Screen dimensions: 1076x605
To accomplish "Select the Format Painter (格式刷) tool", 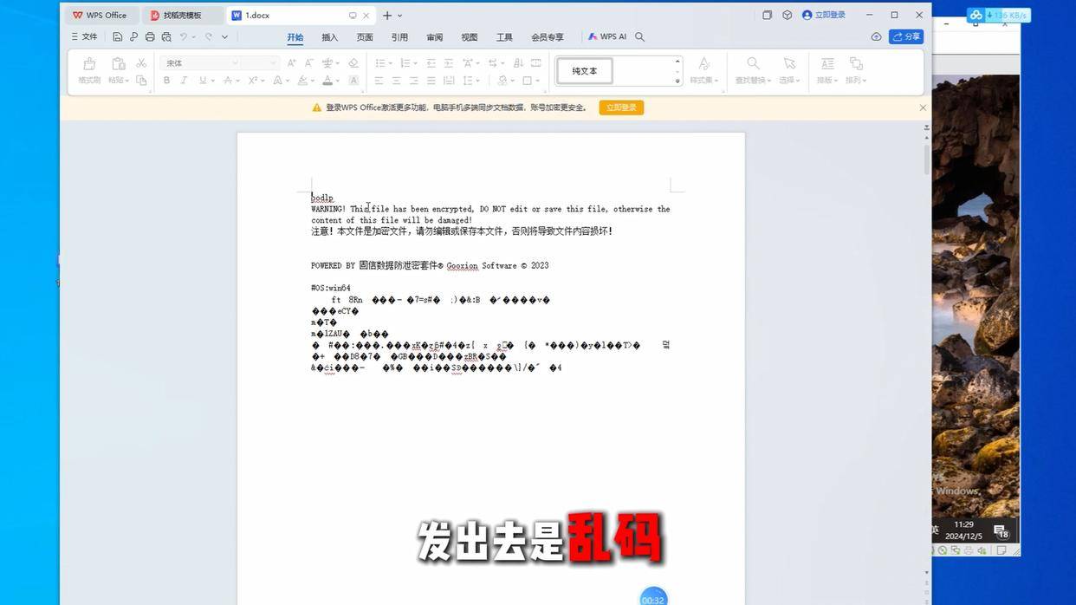I will 88,71.
